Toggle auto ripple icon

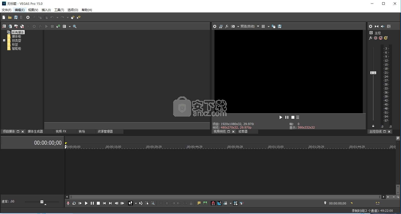[x=225, y=203]
